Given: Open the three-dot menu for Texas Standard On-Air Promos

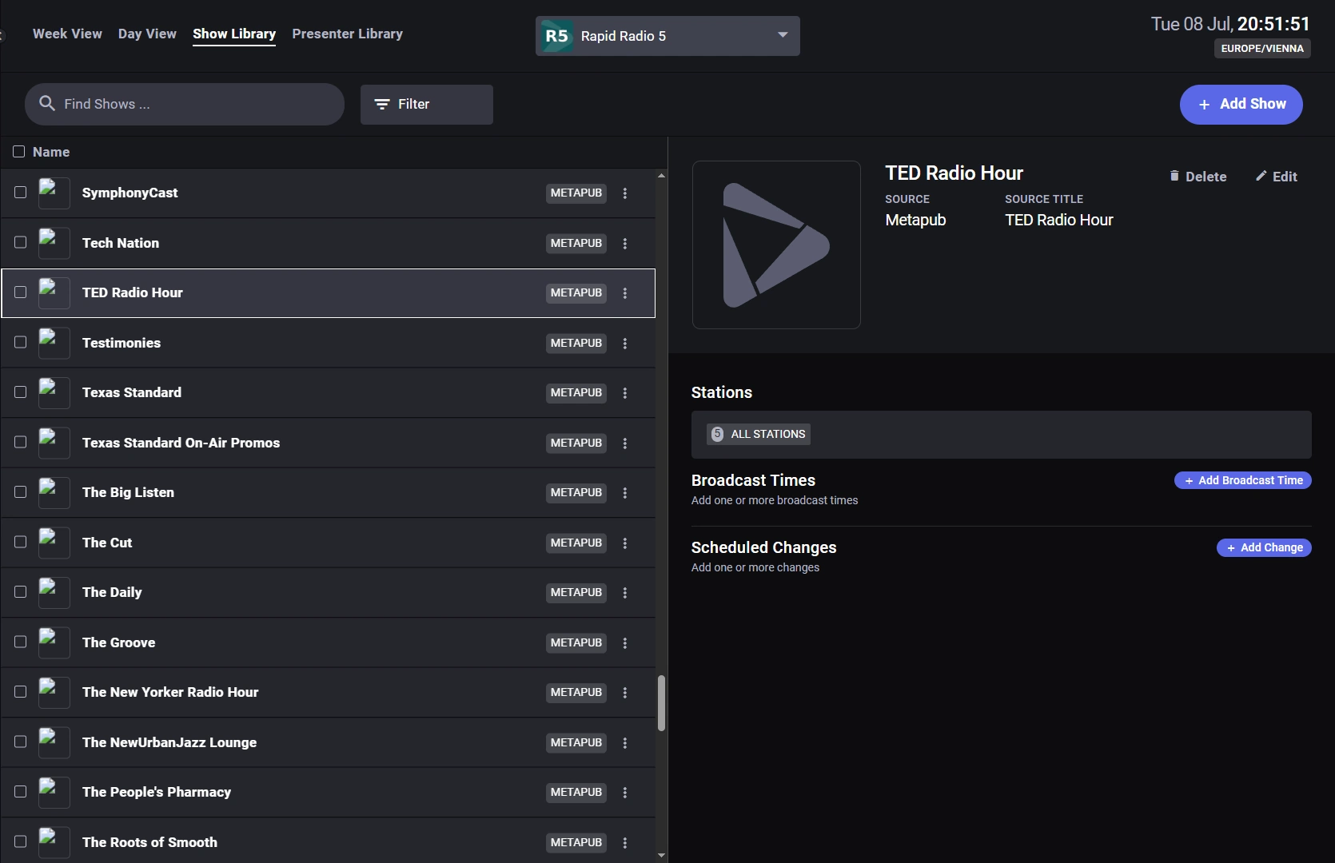Looking at the screenshot, I should pos(625,443).
